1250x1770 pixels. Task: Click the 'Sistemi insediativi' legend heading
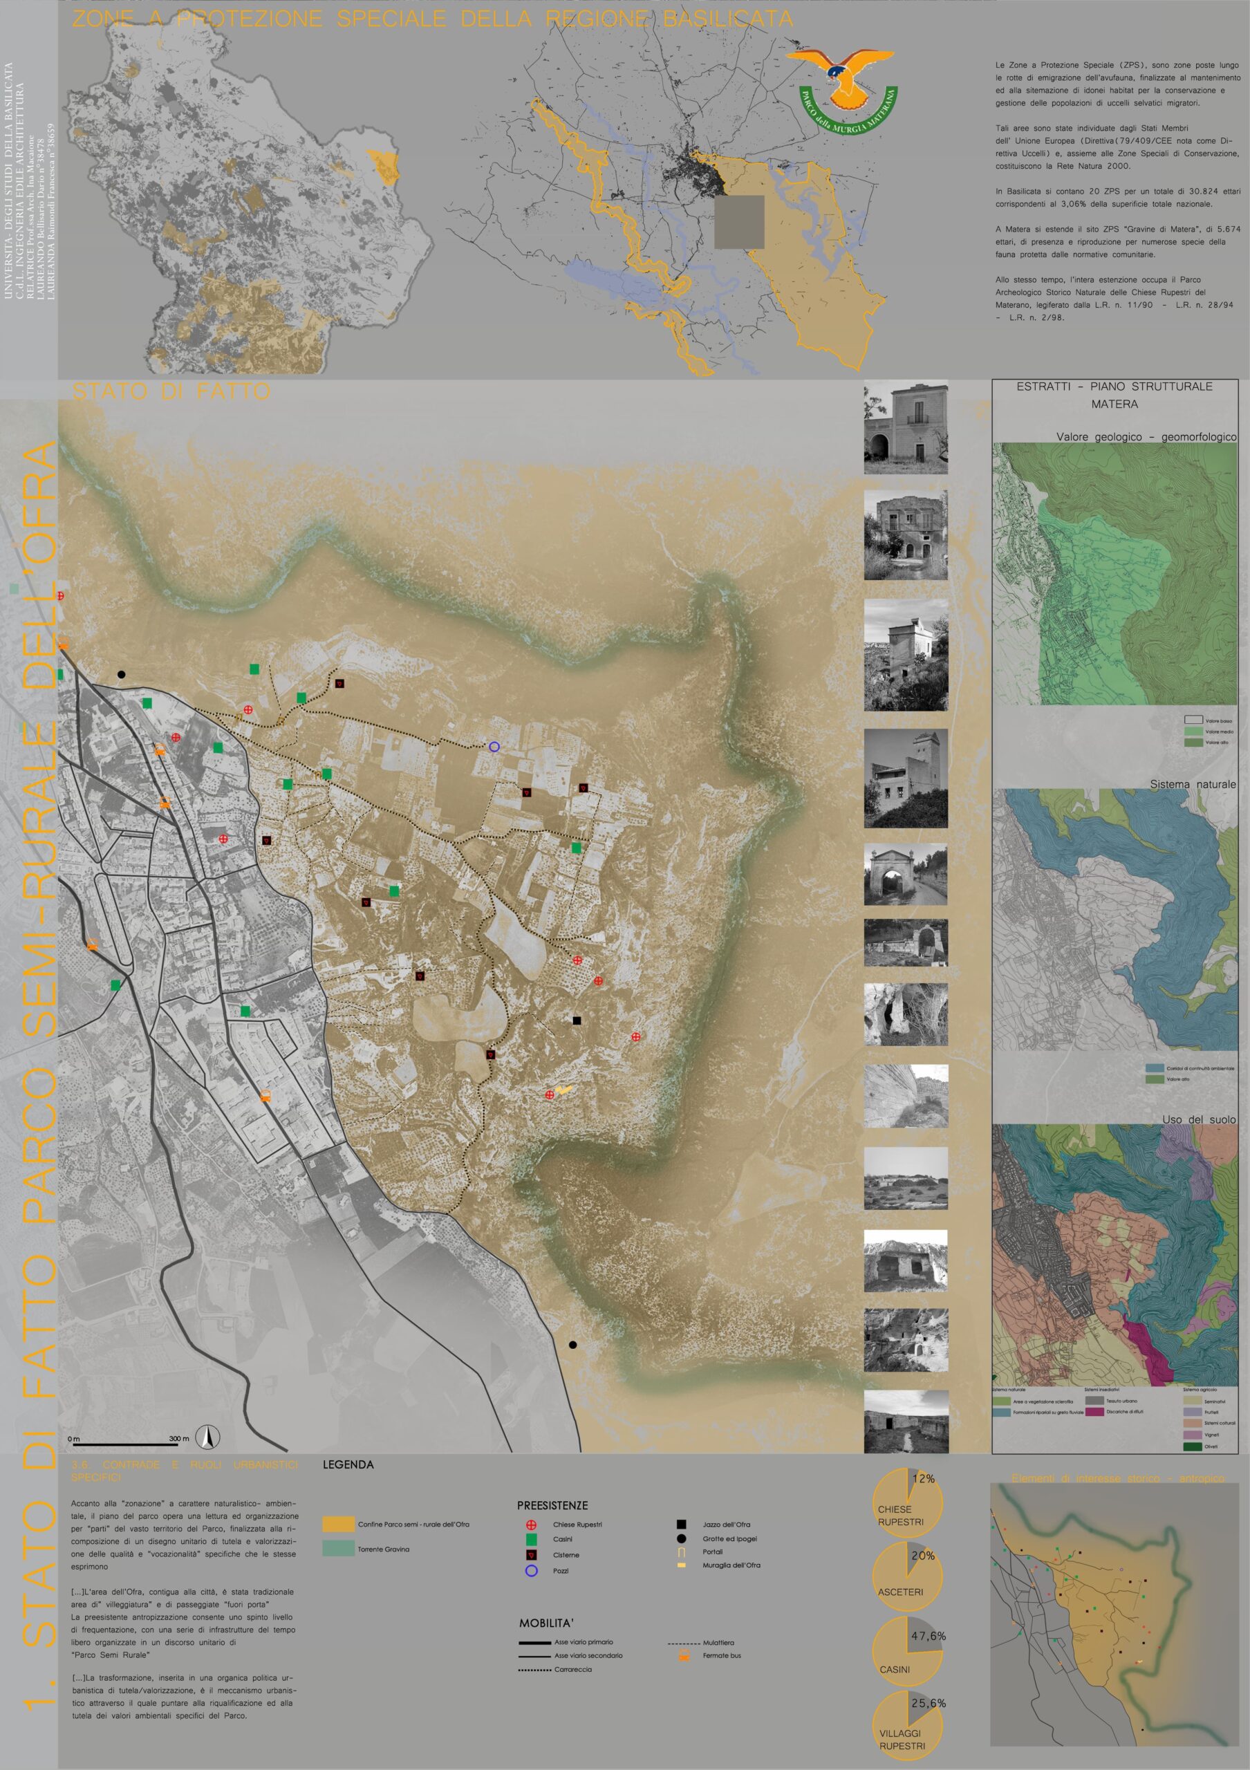click(1101, 1390)
